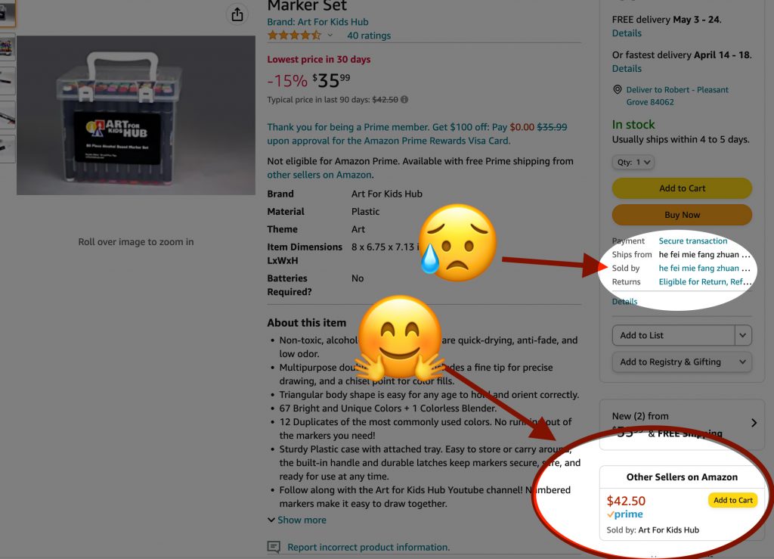Select the second product thumbnail image

click(7, 48)
